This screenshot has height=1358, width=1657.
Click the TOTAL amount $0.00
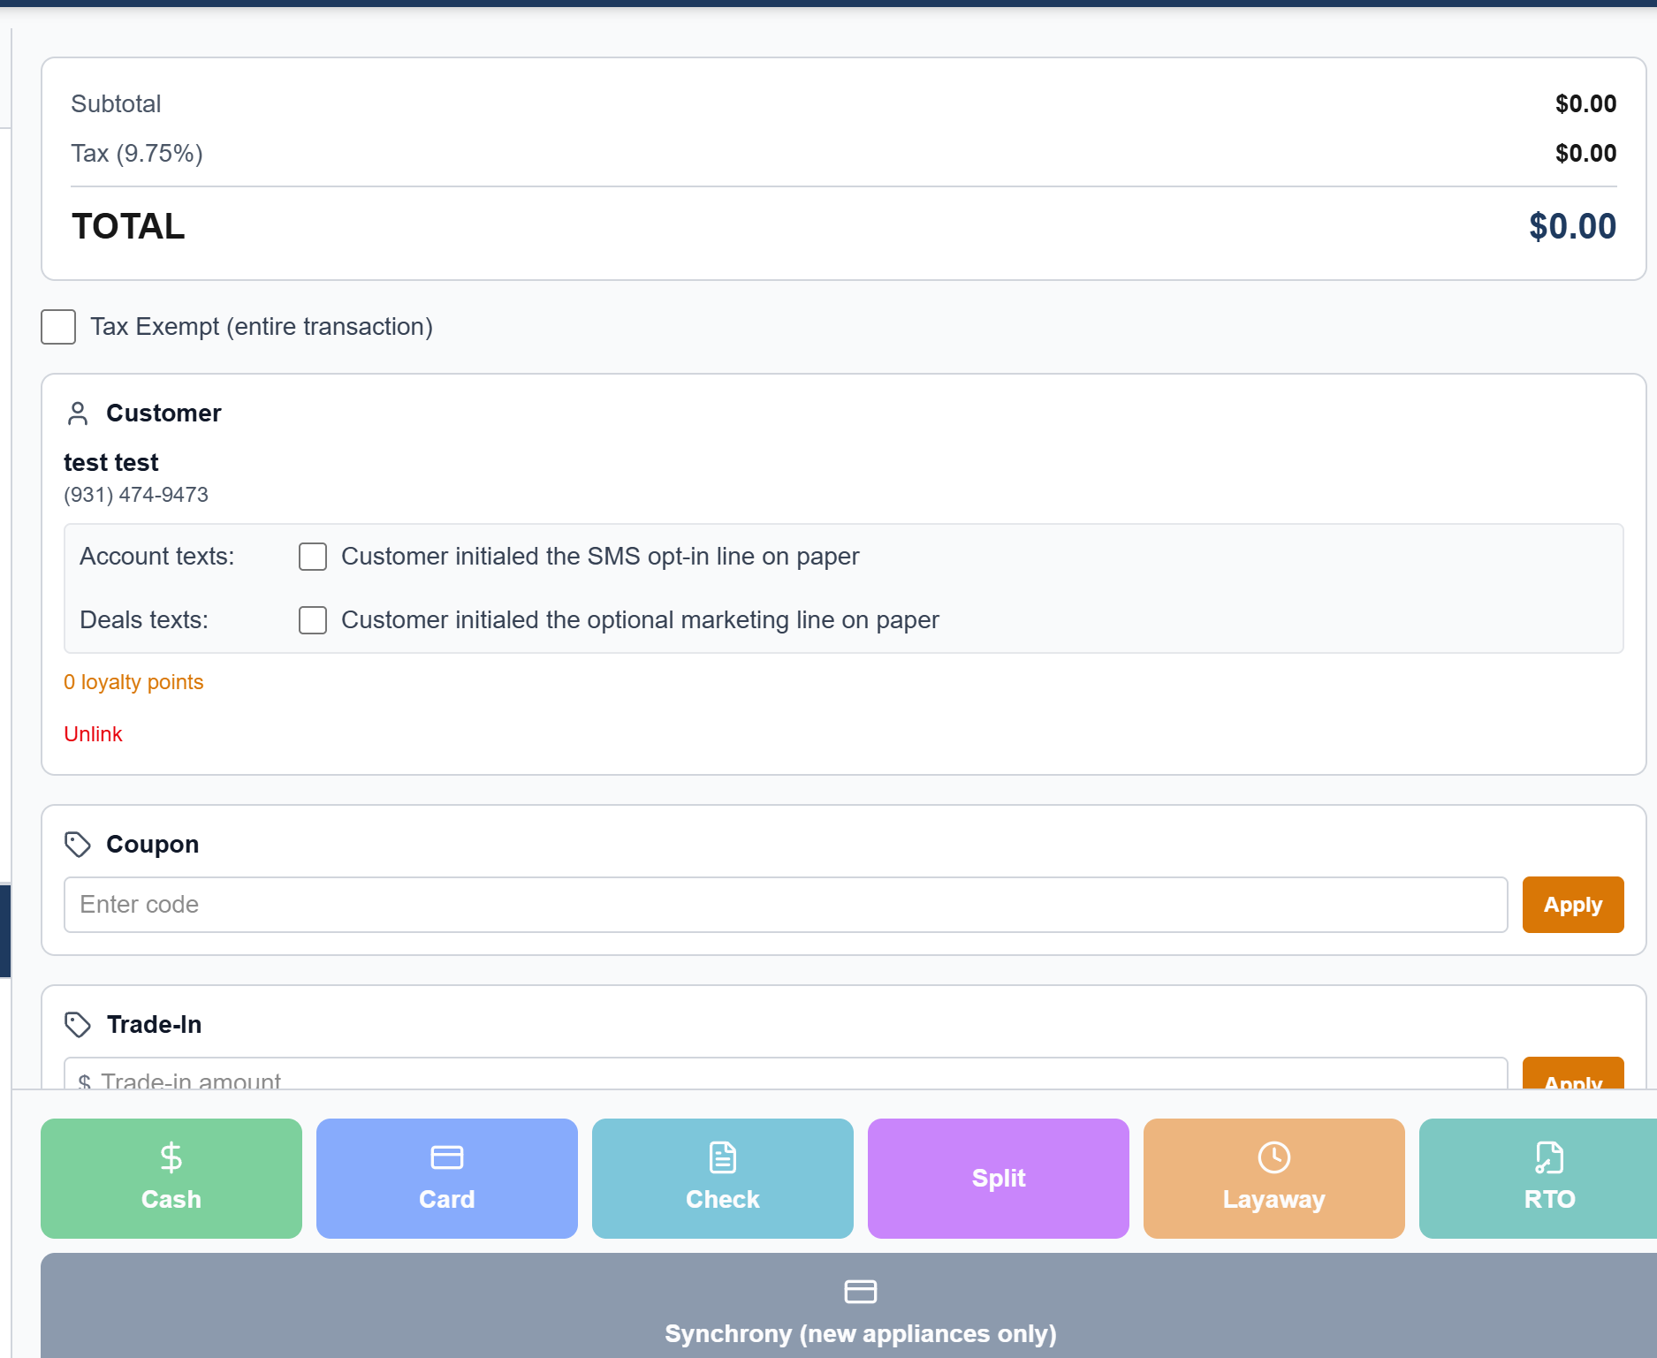coord(1573,226)
